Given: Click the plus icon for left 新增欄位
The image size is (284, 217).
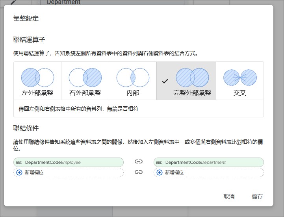Looking at the screenshot, I should pos(19,172).
